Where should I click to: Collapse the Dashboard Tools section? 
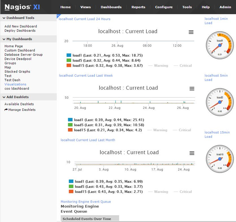coord(4,18)
